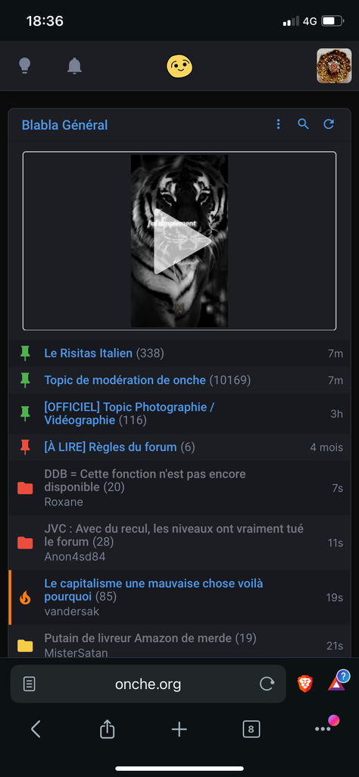Open topic Le Risitas Italien
This screenshot has width=359, height=777.
89,354
